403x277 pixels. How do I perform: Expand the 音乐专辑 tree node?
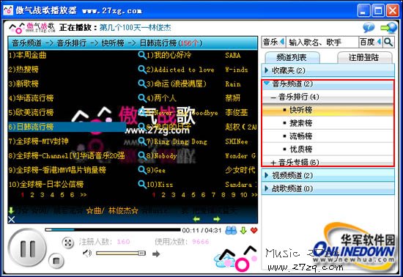(x=273, y=163)
